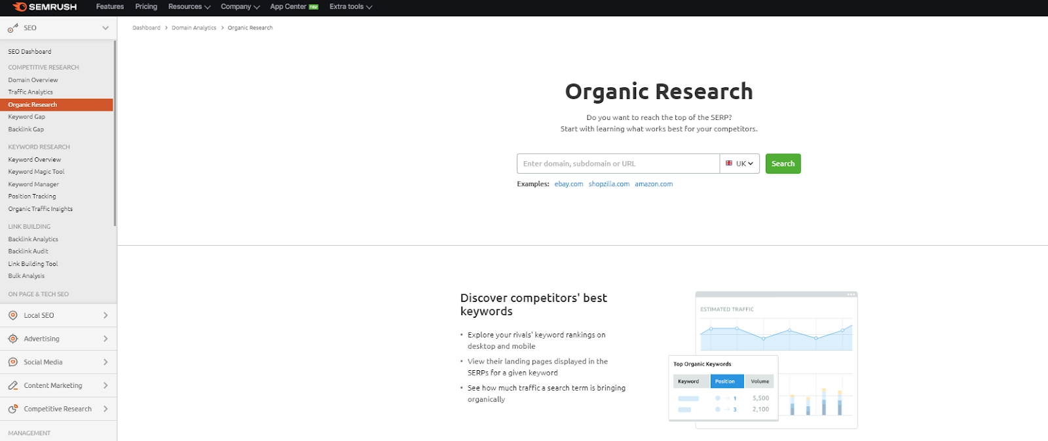Click the Organic Research breadcrumb text
This screenshot has width=1048, height=441.
click(x=250, y=28)
